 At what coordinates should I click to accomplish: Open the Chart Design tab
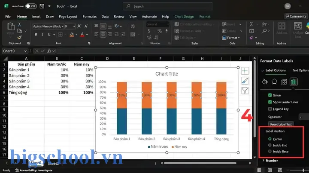point(184,17)
